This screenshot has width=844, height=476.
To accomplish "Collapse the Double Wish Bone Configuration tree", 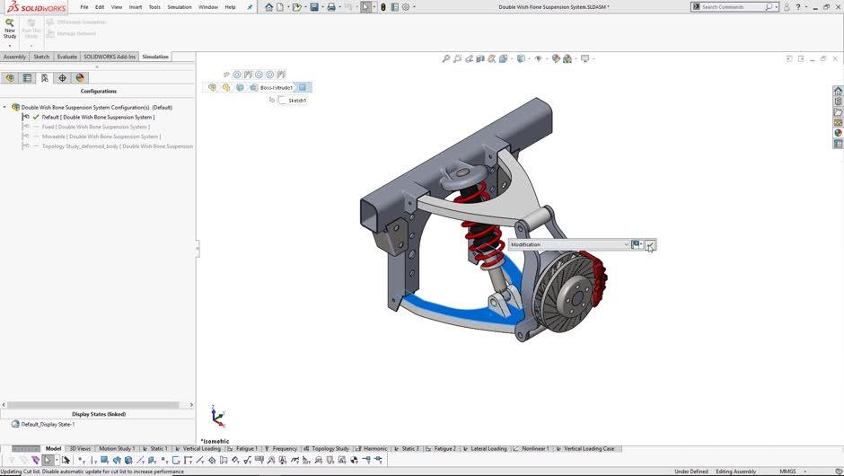I will pos(4,107).
